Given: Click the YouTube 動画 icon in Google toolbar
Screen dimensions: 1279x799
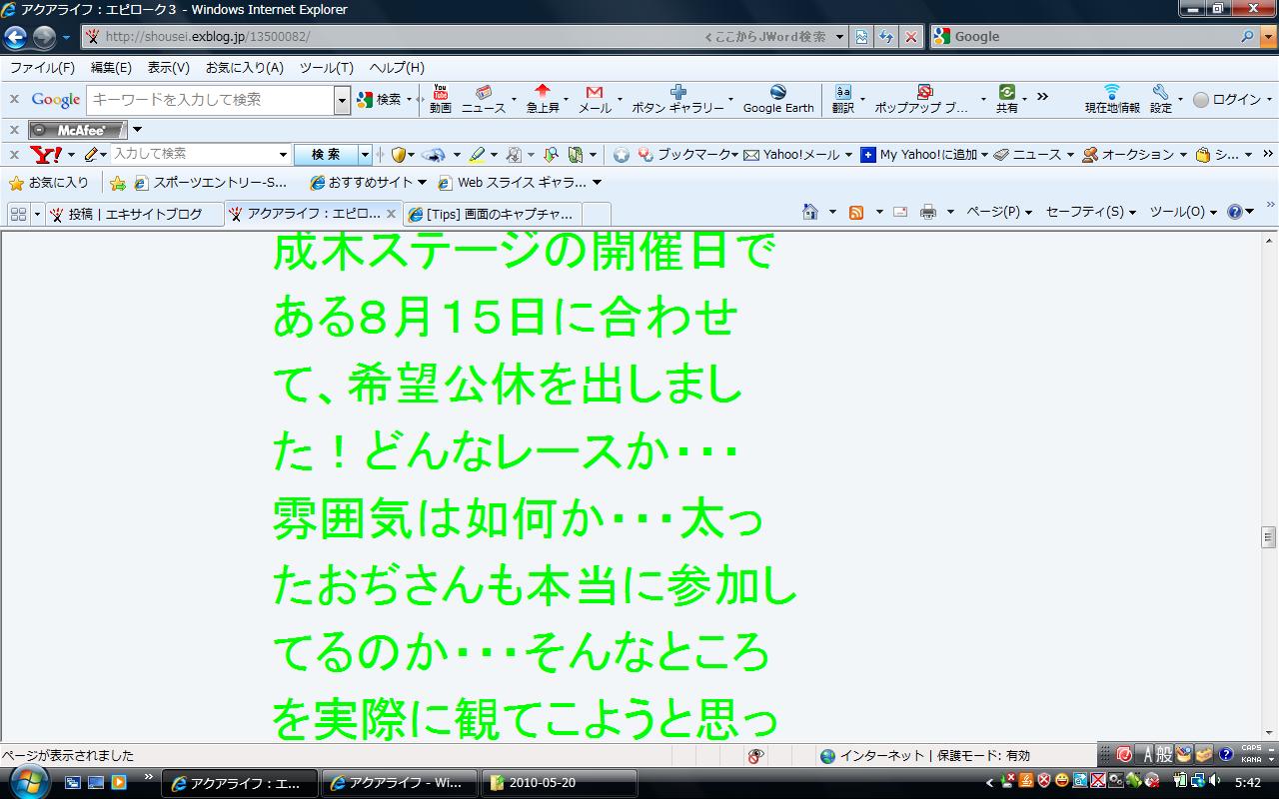Looking at the screenshot, I should [440, 99].
